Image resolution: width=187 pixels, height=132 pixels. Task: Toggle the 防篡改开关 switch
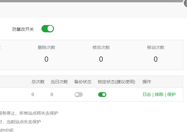click(48, 29)
